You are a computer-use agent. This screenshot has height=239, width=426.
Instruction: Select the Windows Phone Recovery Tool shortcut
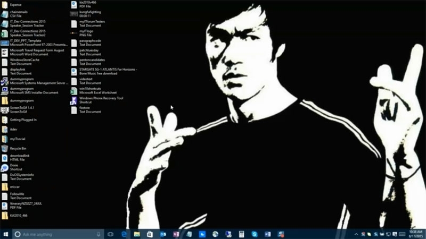(x=97, y=100)
